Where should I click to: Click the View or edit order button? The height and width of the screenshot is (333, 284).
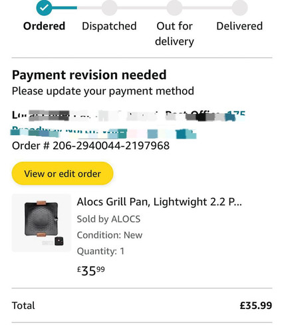(63, 173)
